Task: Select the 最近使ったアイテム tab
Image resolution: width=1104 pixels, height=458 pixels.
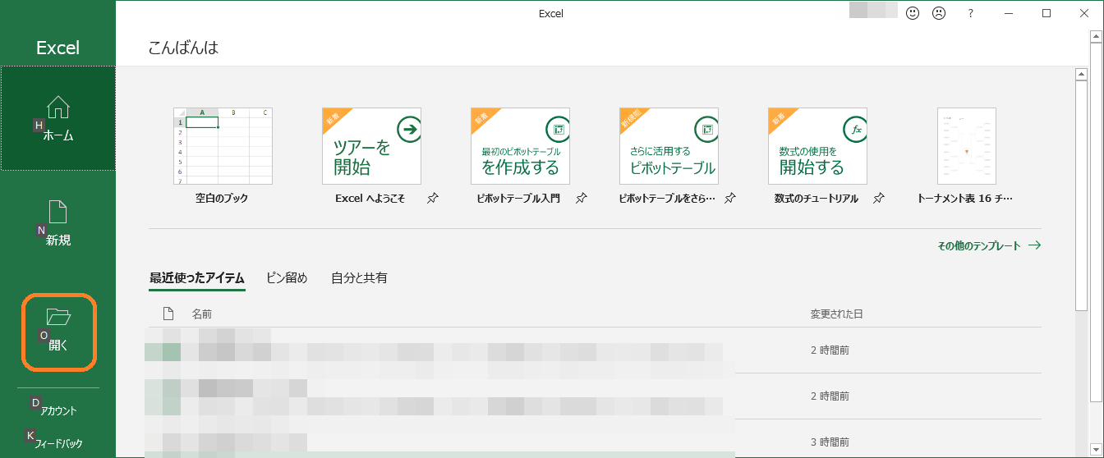Action: tap(196, 278)
